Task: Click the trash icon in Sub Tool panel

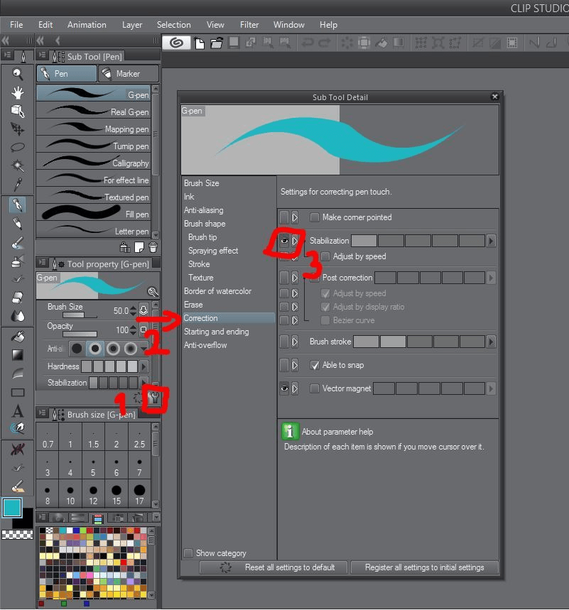Action: [153, 246]
